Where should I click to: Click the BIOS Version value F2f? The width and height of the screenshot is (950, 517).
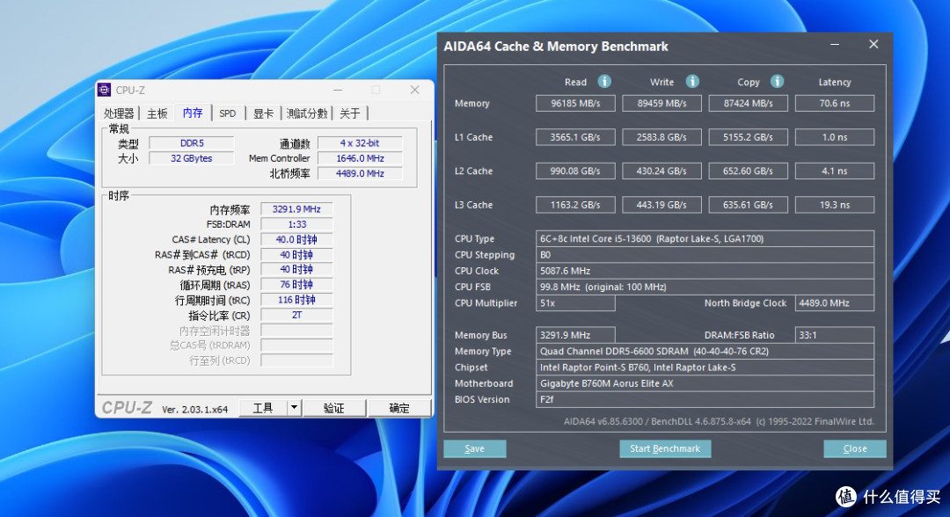705,399
